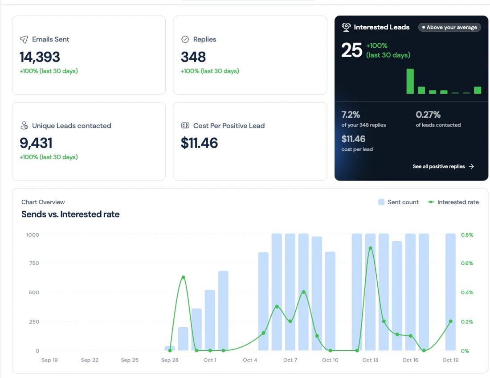Click the Above your average badge
Screen dimensions: 490x378
tap(449, 27)
